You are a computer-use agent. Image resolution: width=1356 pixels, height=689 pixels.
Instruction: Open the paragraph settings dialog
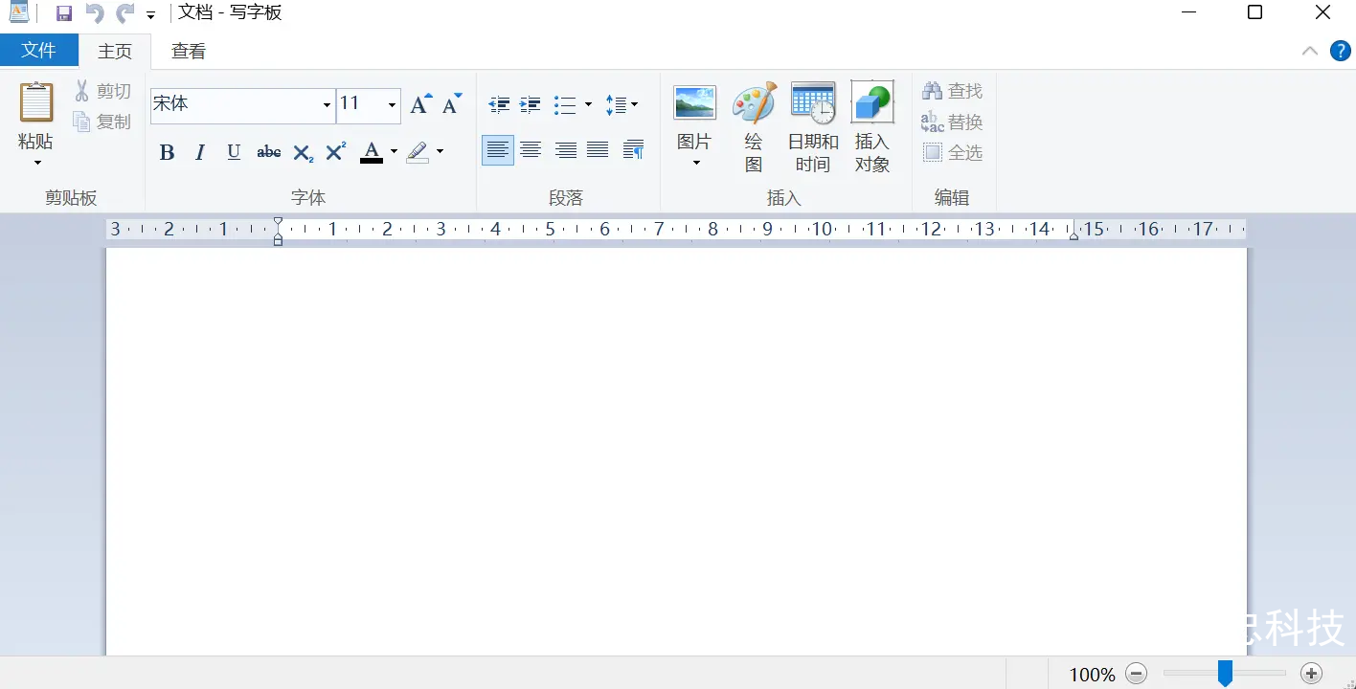tap(633, 150)
